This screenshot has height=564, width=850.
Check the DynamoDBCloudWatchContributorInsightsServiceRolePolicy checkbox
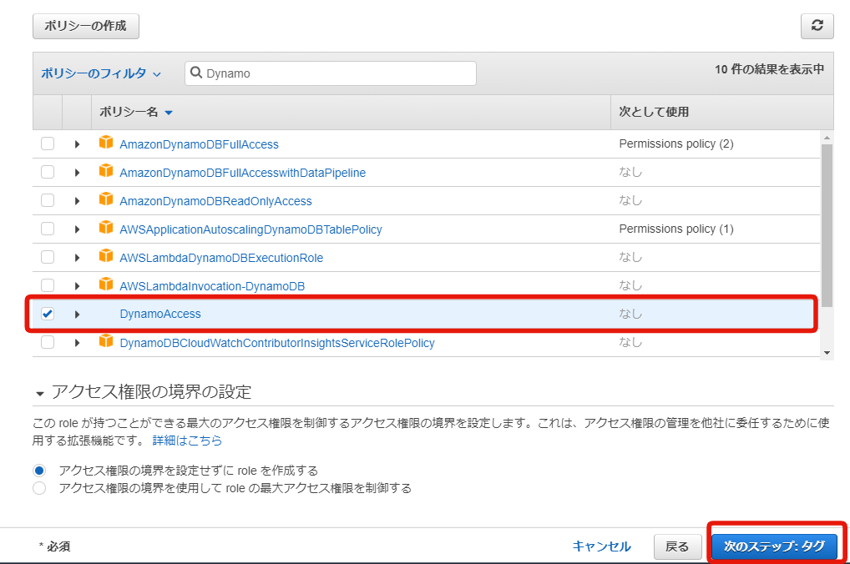(x=48, y=342)
